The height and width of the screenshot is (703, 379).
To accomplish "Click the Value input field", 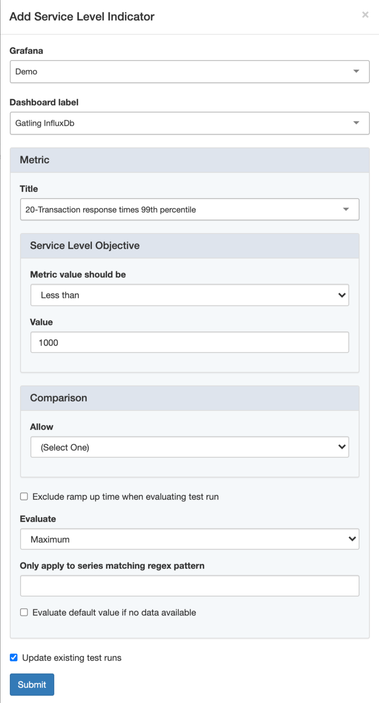I will (189, 342).
